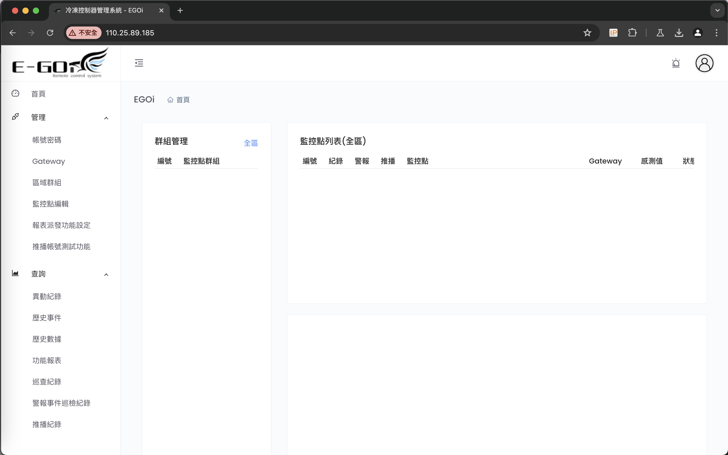Open the user avatar in the page header
Viewport: 728px width, 455px height.
coord(704,63)
